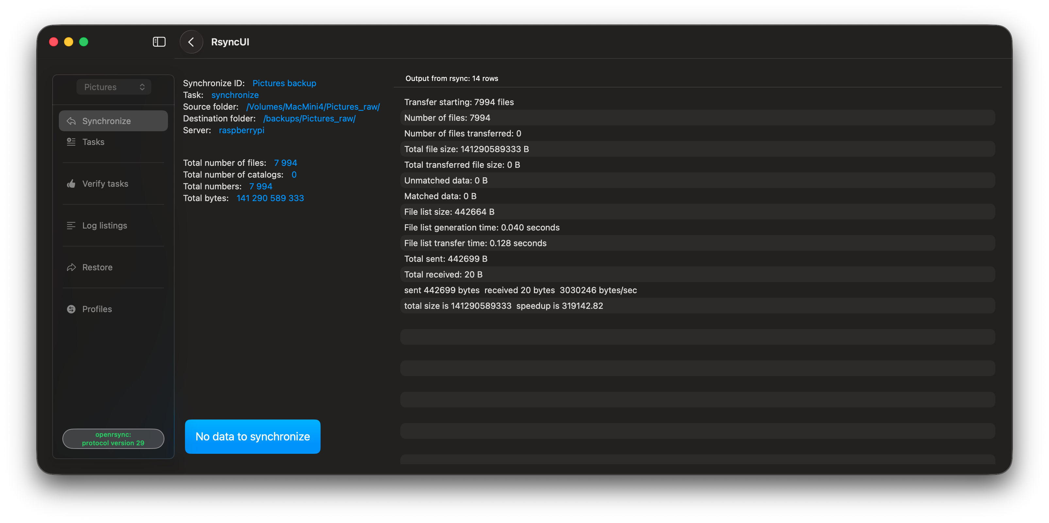Select the Total file size output row
This screenshot has width=1049, height=523.
pyautogui.click(x=466, y=149)
